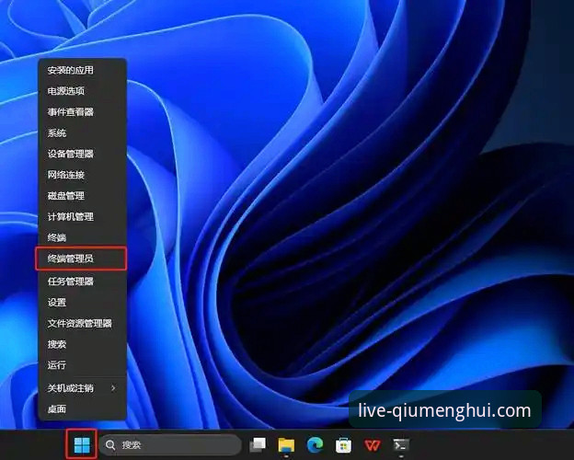This screenshot has height=460, width=574.
Task: Open Microsoft Store from the taskbar
Action: point(343,445)
